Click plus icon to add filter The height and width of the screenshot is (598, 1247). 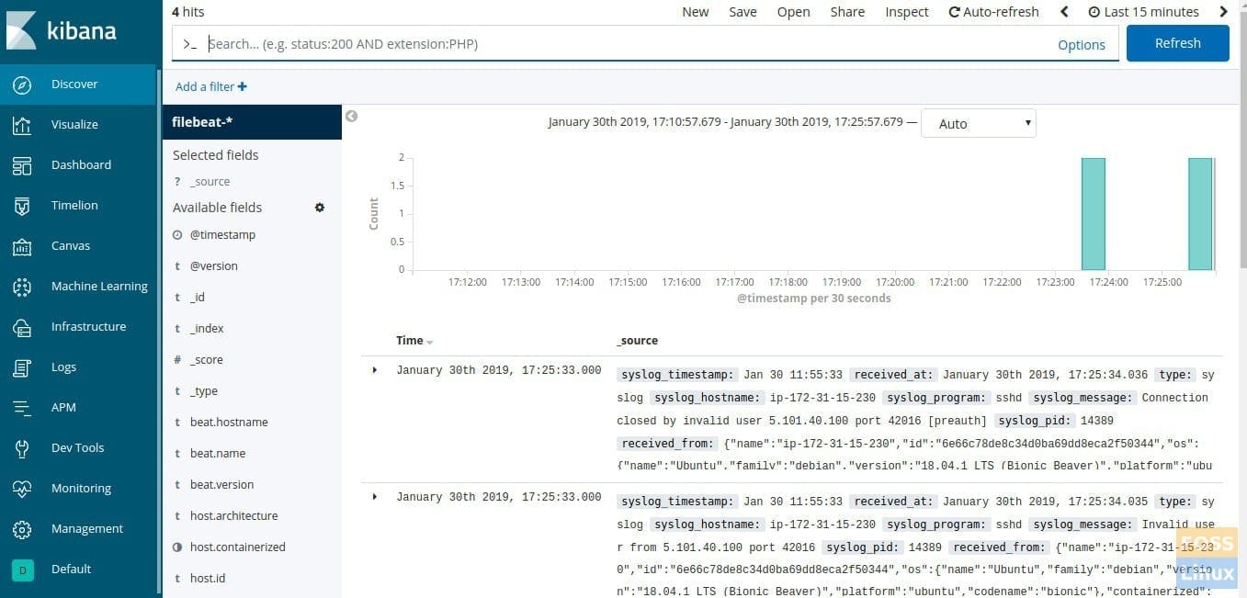(243, 86)
